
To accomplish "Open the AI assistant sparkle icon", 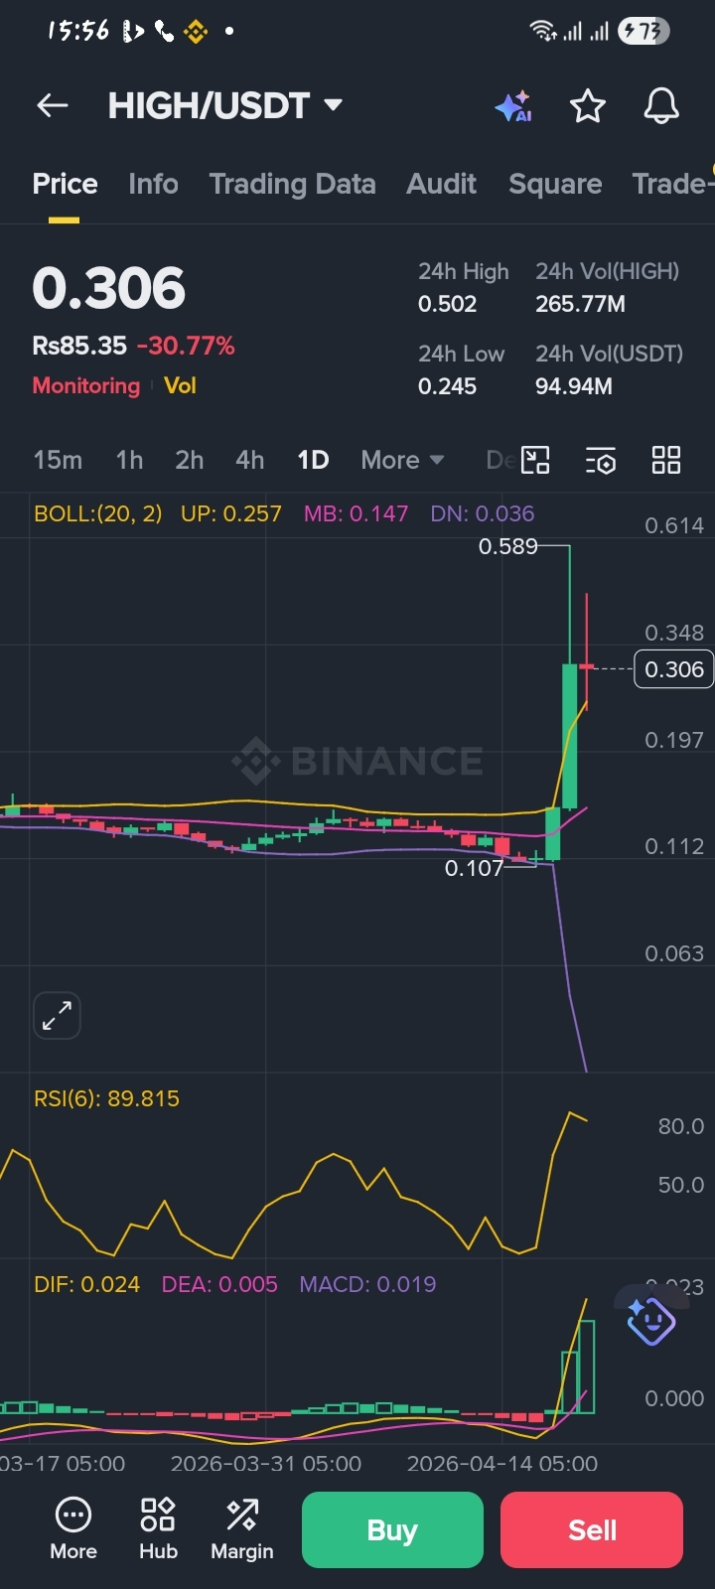I will coord(513,106).
